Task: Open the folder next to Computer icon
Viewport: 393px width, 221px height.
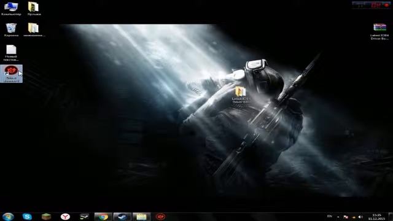Action: point(34,8)
